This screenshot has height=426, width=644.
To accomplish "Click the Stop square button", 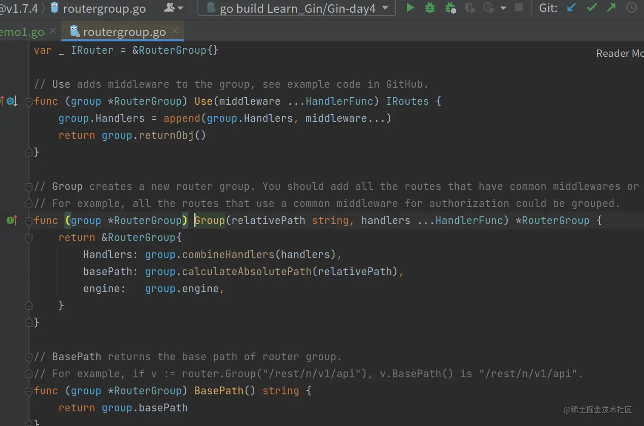I will click(x=519, y=8).
